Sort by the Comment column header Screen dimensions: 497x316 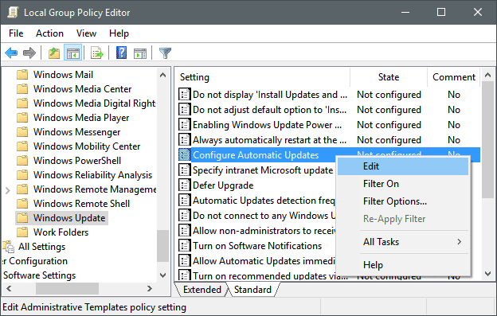(x=454, y=77)
